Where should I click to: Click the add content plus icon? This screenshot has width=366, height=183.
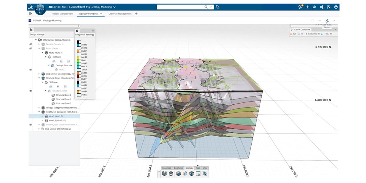(x=307, y=7)
